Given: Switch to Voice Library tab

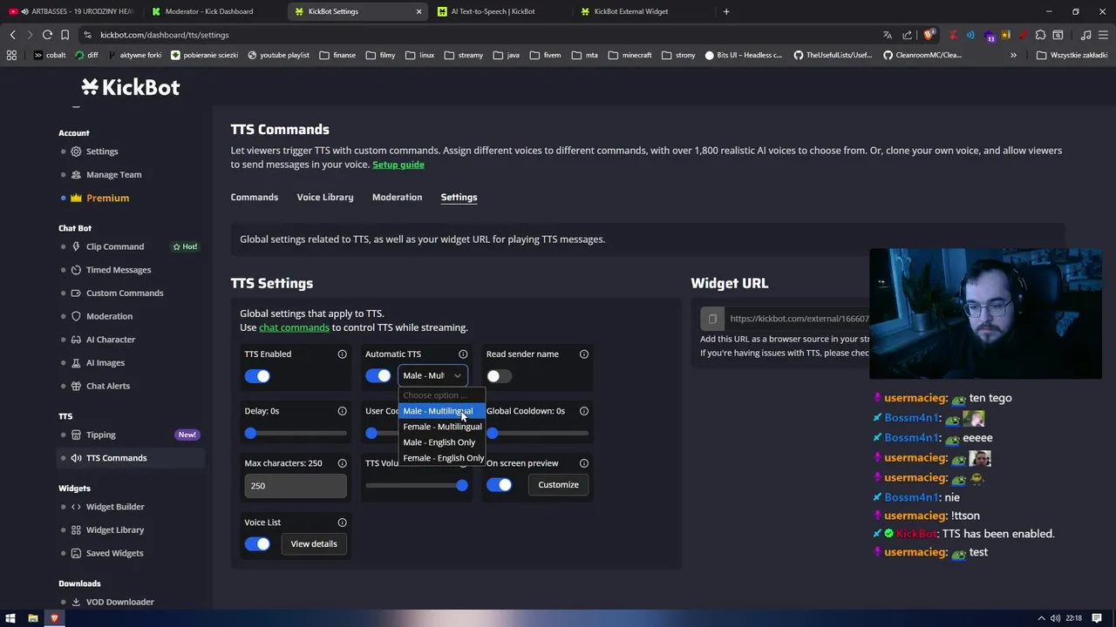Looking at the screenshot, I should tap(325, 197).
